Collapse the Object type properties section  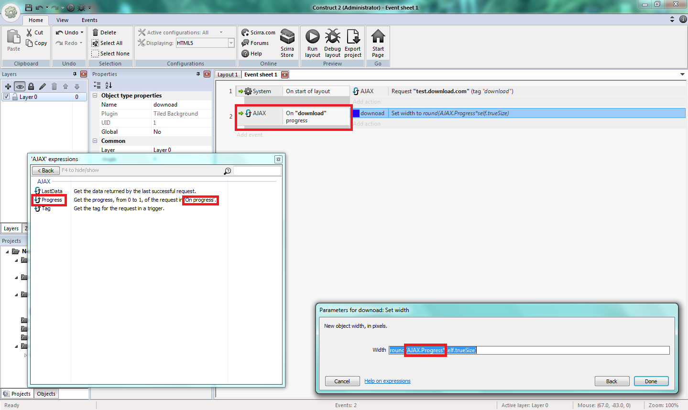coord(95,96)
